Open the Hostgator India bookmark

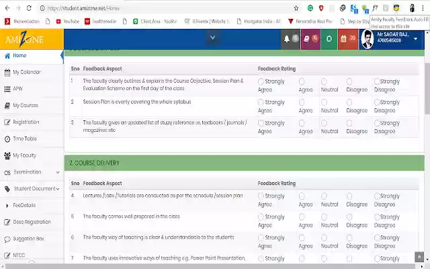pyautogui.click(x=258, y=22)
